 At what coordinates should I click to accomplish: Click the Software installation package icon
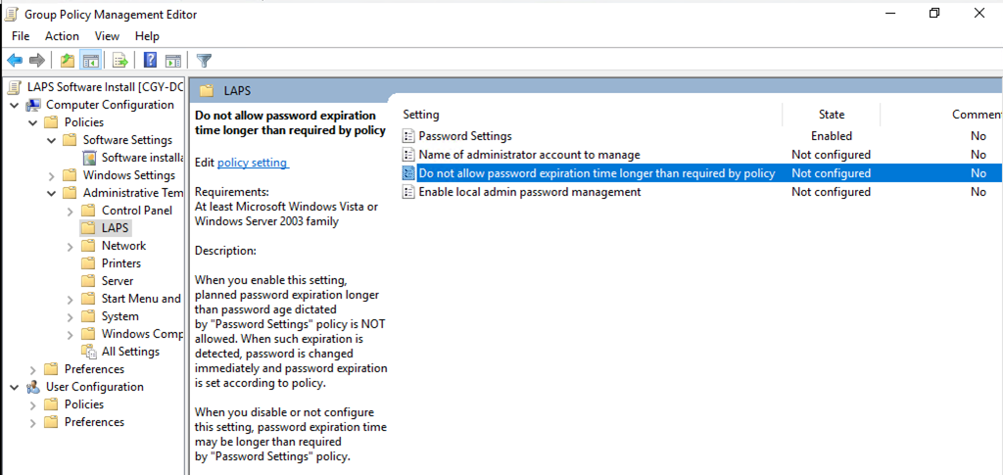(90, 158)
